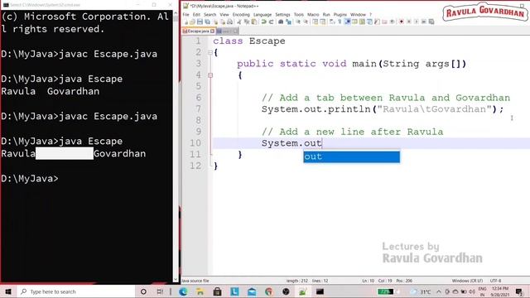The image size is (530, 298).
Task: Click the Replace toolbar icon
Action: [x=289, y=22]
